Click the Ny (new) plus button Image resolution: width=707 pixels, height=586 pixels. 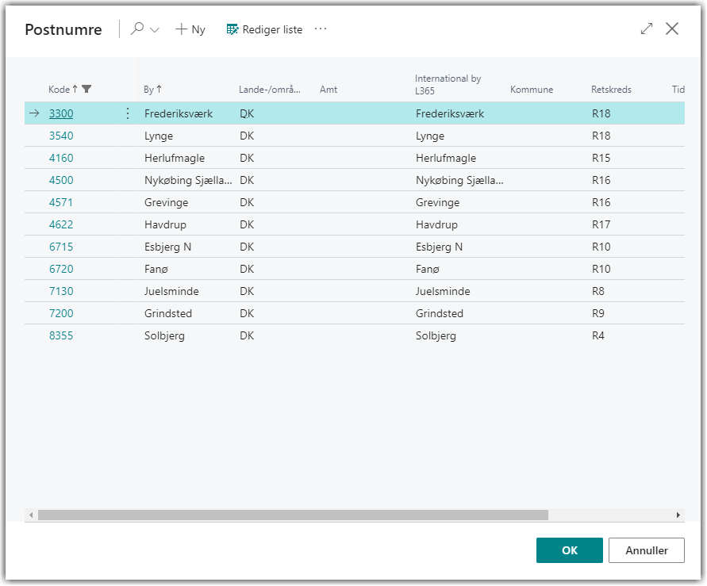click(x=190, y=29)
